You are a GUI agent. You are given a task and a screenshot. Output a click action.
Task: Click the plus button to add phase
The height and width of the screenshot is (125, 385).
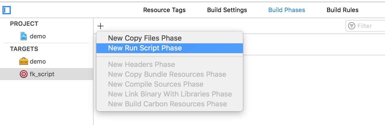[x=101, y=26]
